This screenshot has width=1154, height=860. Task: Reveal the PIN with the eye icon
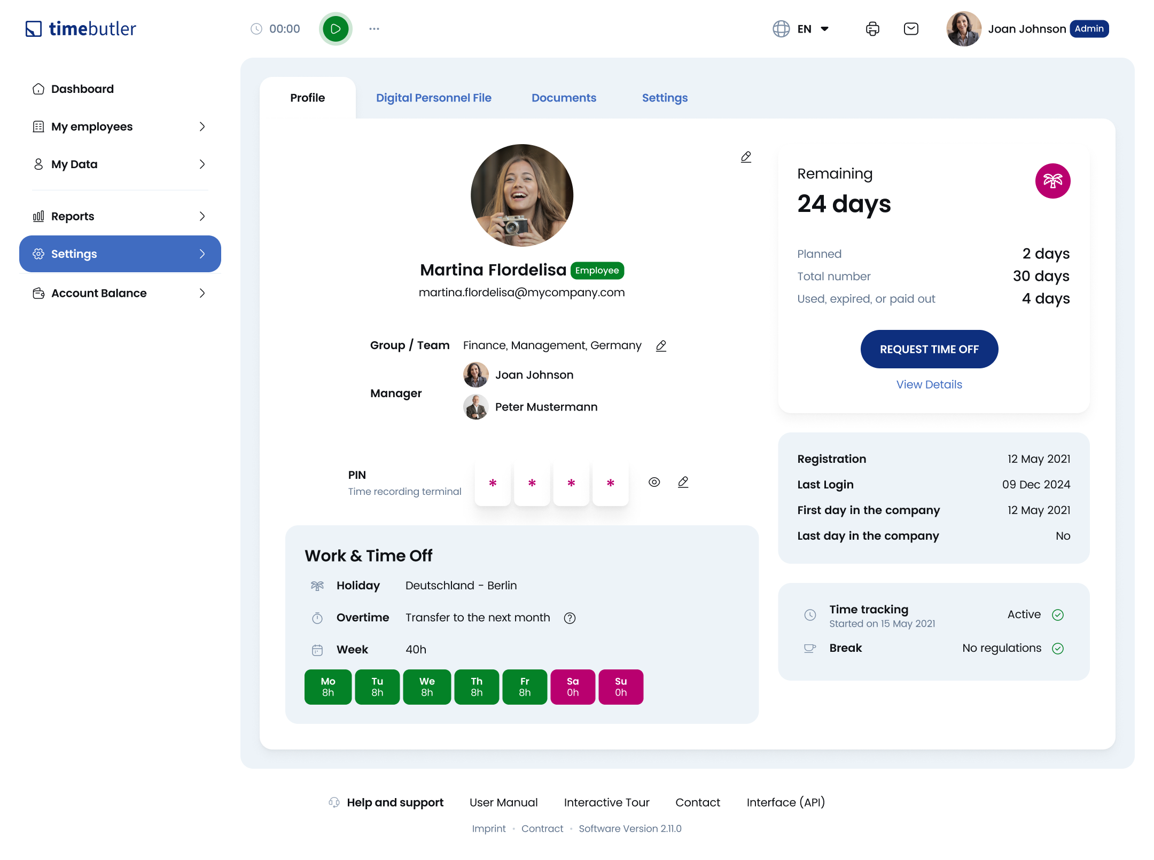(654, 483)
